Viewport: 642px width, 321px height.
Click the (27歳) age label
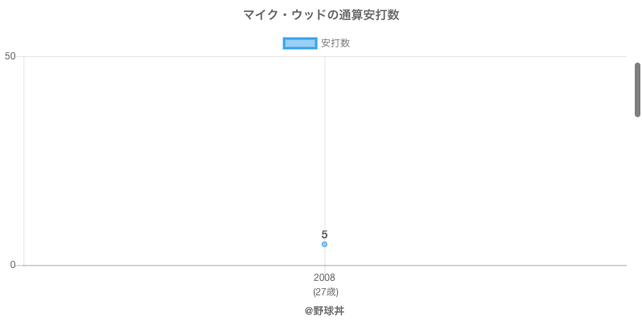click(325, 291)
